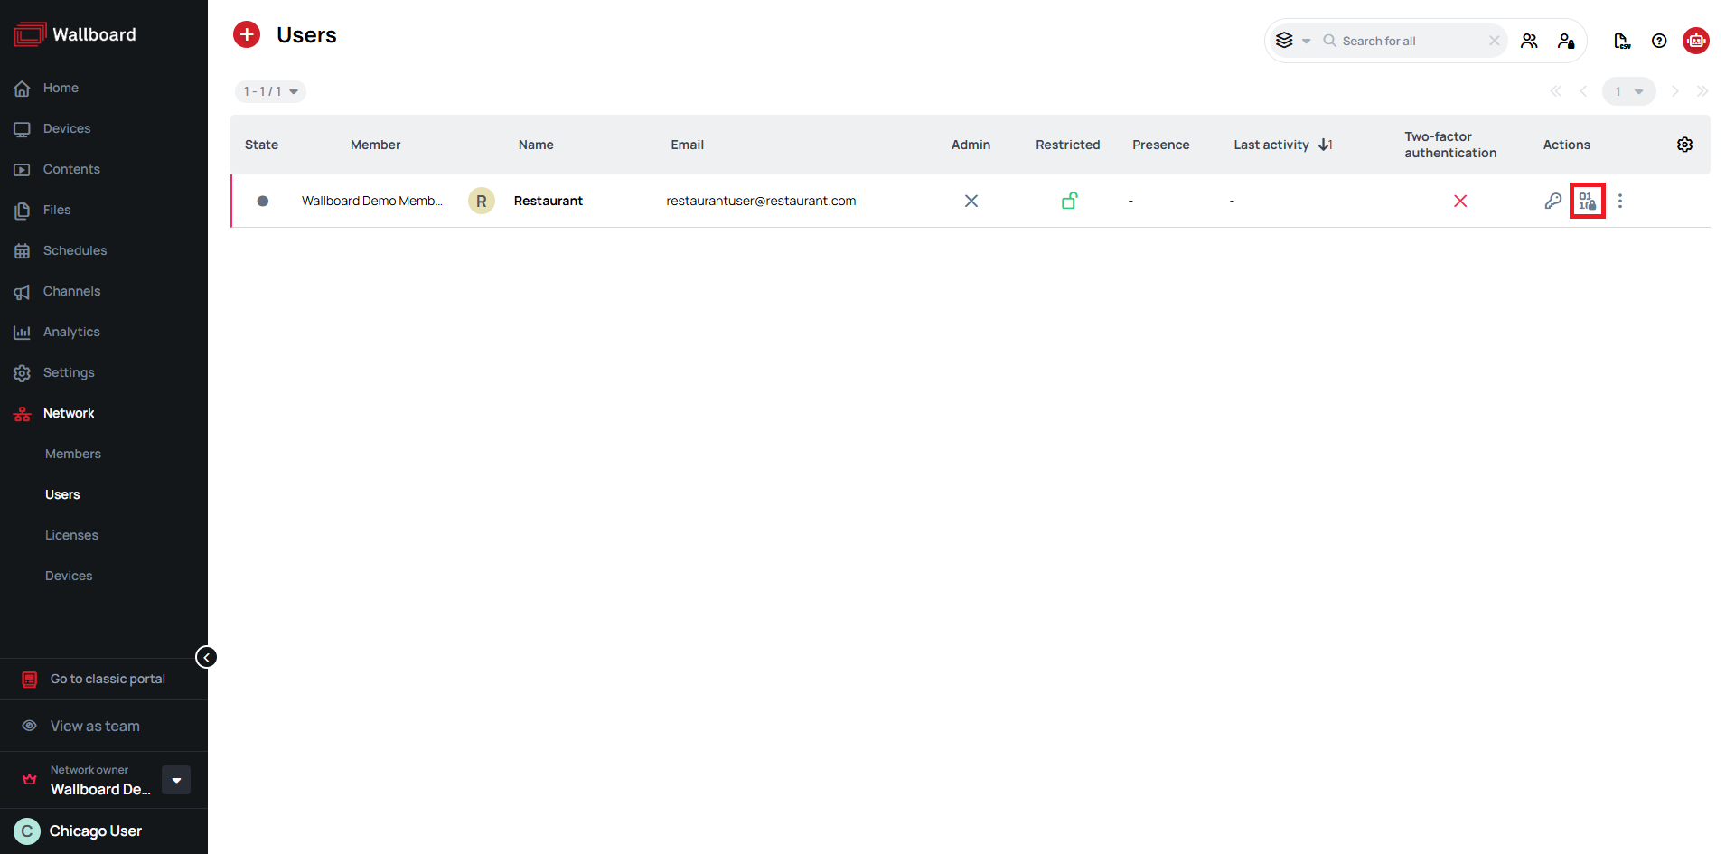Expand the 1-1/1 rows-per-page dropdown
Image resolution: width=1735 pixels, height=854 pixels.
pos(270,91)
